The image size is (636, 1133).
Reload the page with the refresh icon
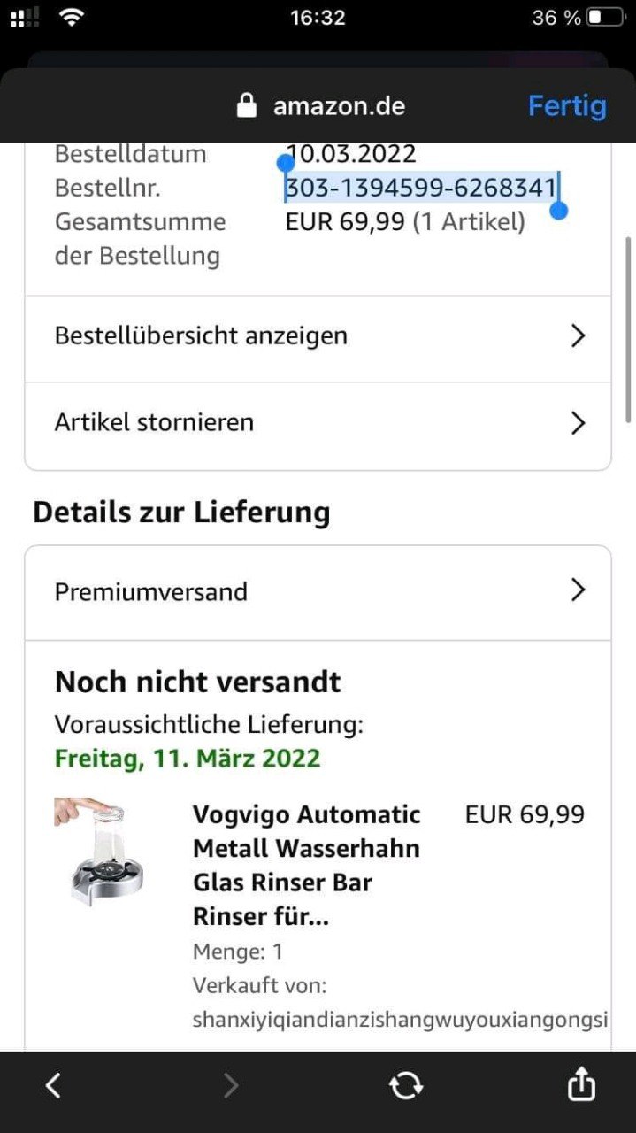[405, 1085]
